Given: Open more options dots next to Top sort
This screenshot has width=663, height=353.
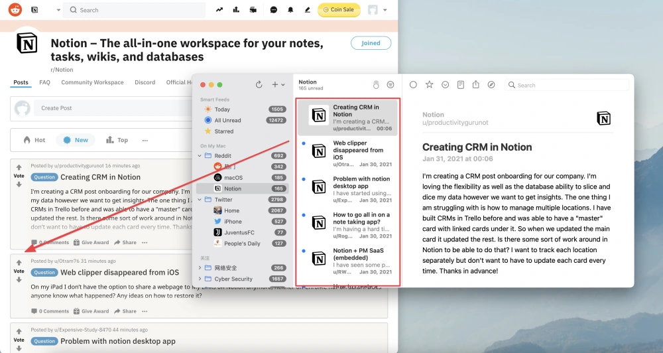Looking at the screenshot, I should coord(145,140).
